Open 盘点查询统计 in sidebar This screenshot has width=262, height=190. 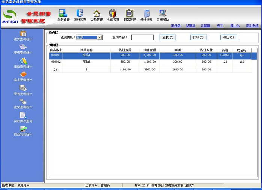23,76
